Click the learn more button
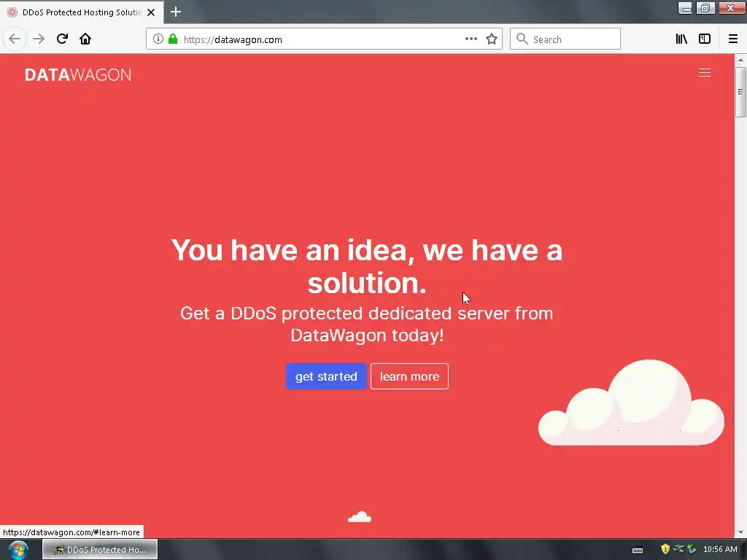 coord(409,376)
